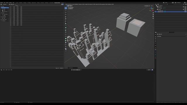Viewport: 187px width, 105px height.
Task: Select the Rip Region tool
Action: point(66,51)
